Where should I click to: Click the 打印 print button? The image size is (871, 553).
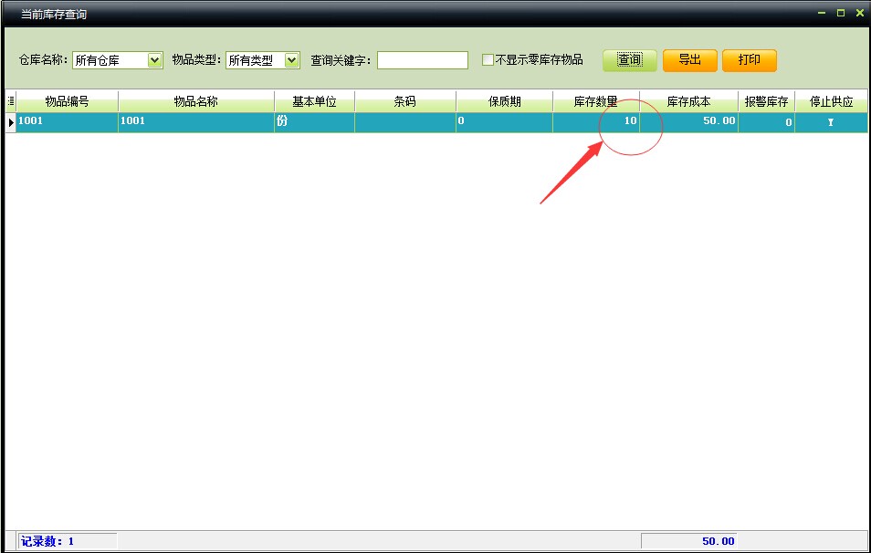tap(750, 60)
